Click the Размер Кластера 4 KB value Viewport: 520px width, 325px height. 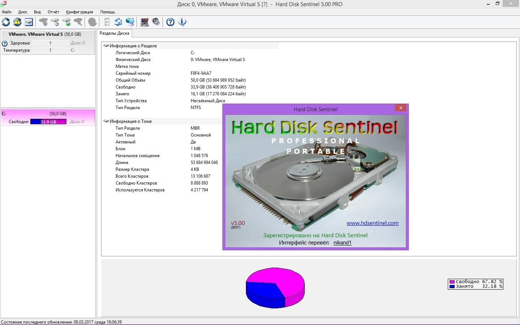click(195, 169)
